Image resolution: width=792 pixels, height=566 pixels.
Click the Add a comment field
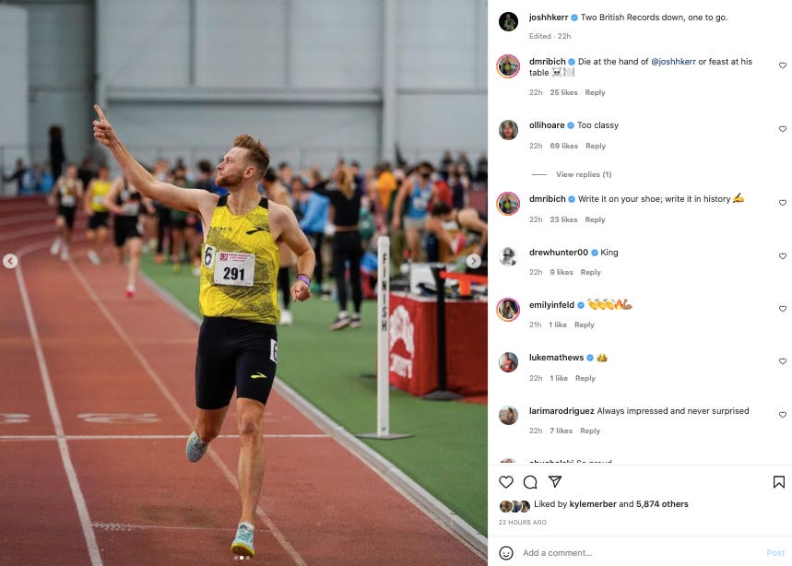point(642,553)
